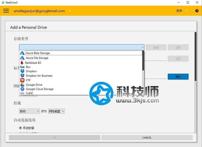Expand the storage type combo box arrow
Screen dimensions: 202x147
tap(142, 47)
